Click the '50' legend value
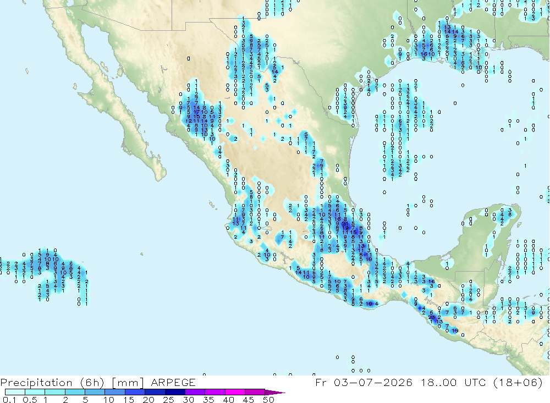Viewport: 550px width, 403px height. [x=268, y=400]
